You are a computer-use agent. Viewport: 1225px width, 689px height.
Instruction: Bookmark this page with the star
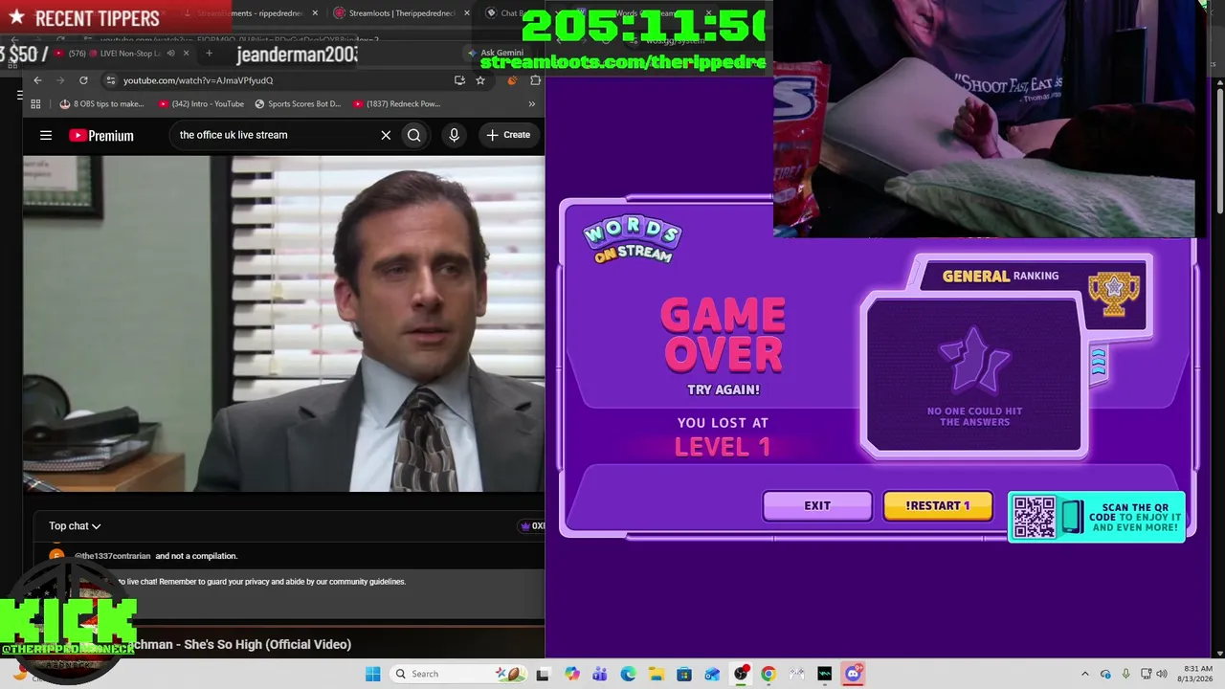coord(480,80)
